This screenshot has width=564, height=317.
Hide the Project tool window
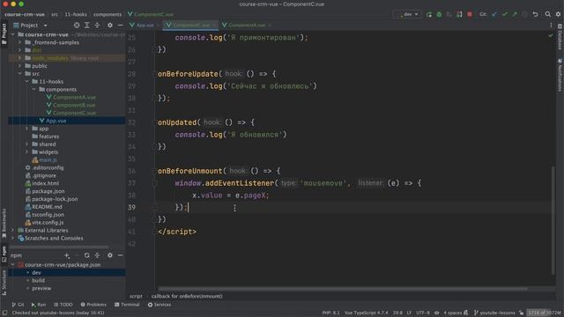coord(120,26)
